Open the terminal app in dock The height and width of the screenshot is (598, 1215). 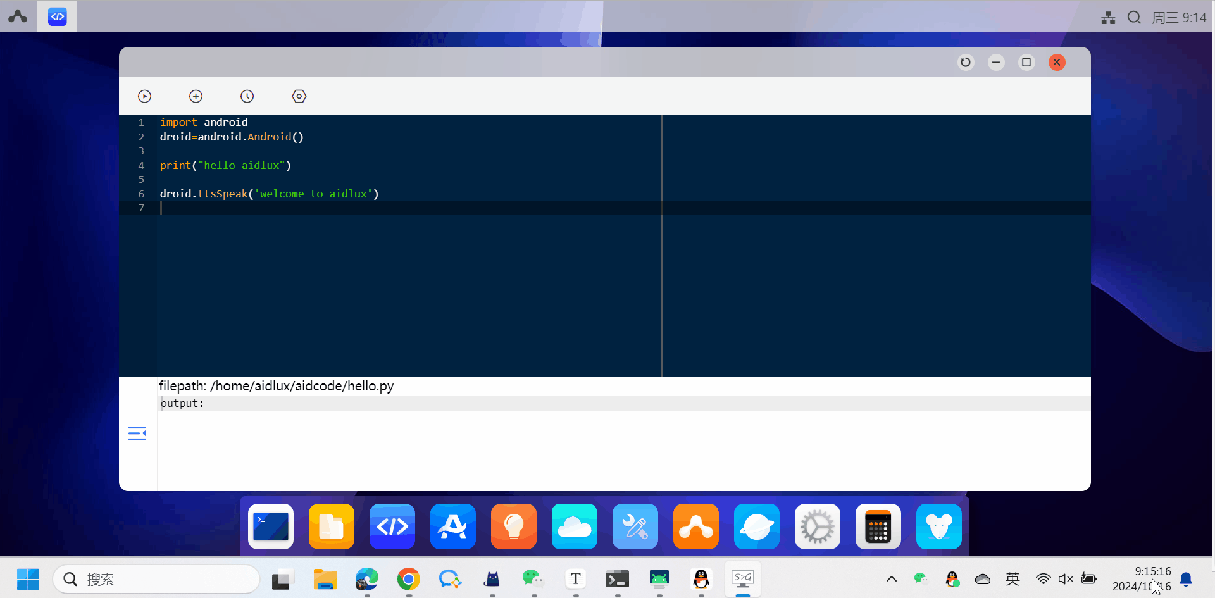(x=271, y=526)
